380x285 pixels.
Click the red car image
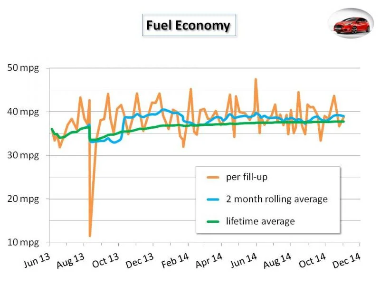tap(351, 23)
